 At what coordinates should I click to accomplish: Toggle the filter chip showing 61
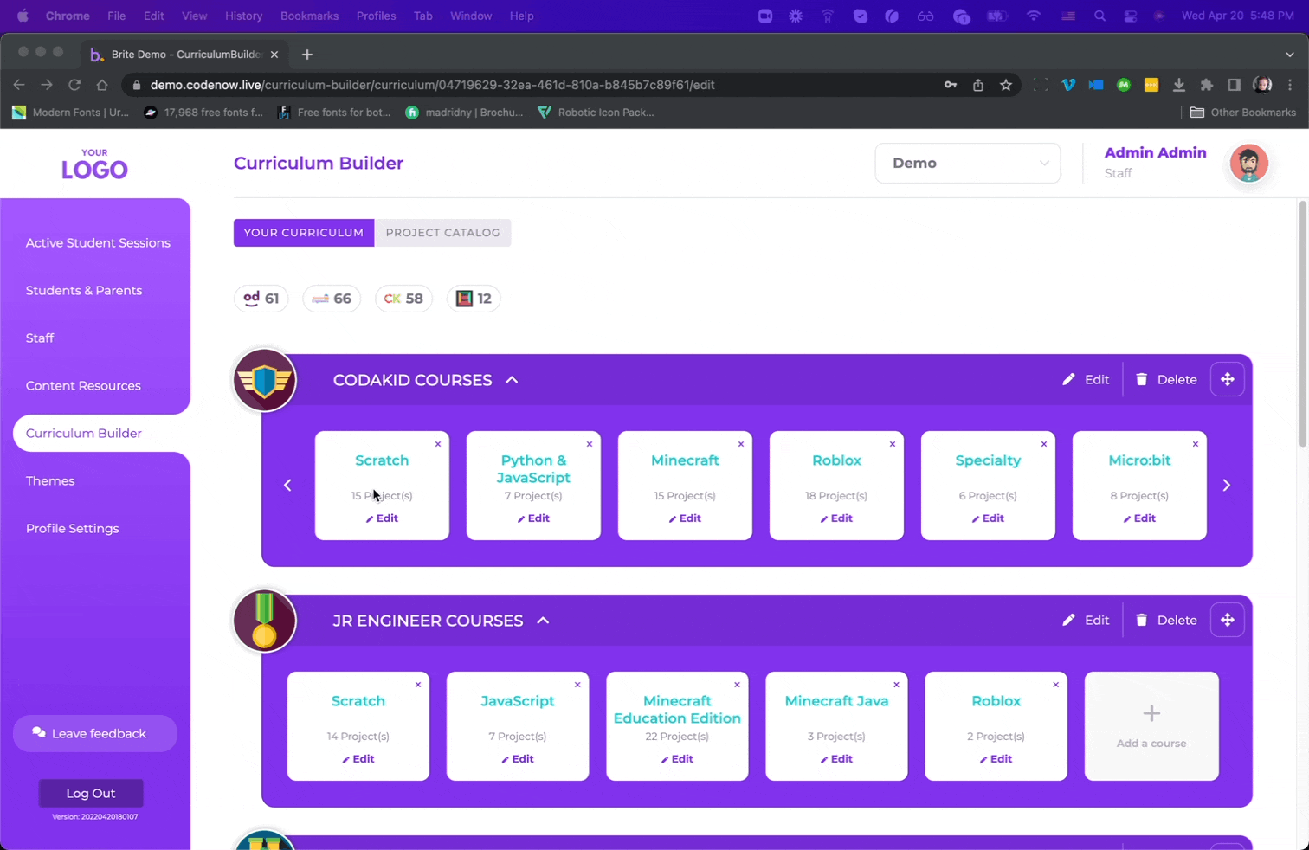(261, 299)
